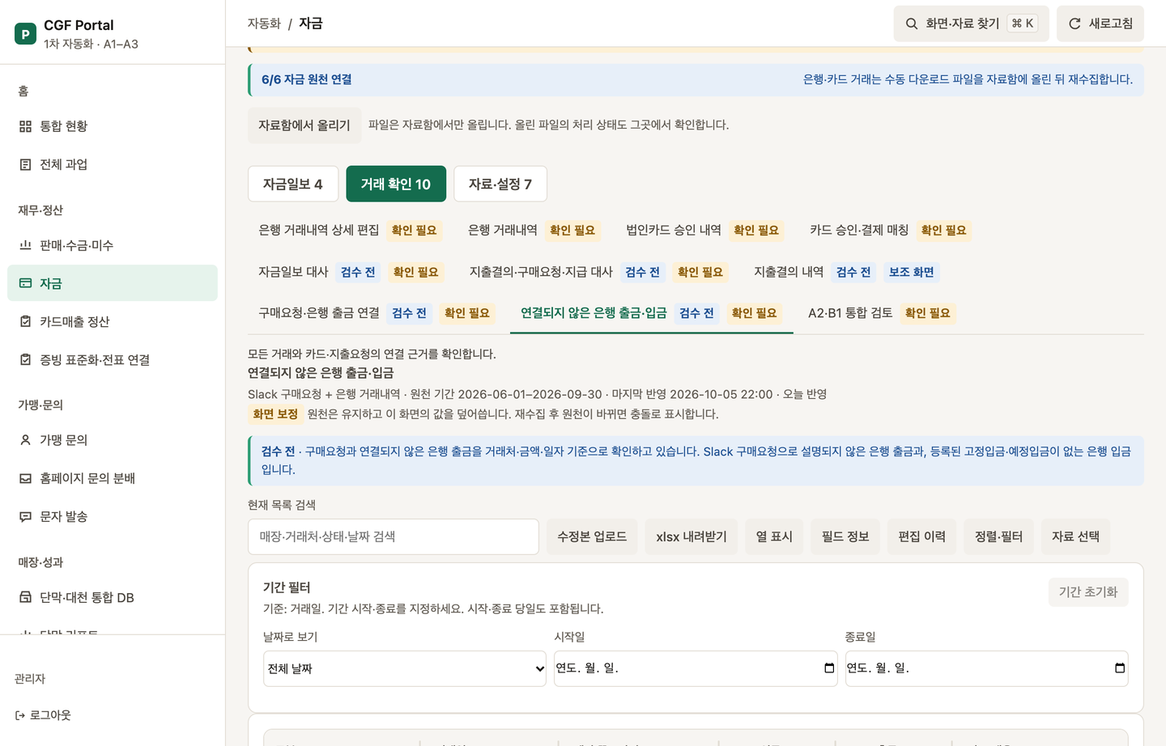The height and width of the screenshot is (746, 1166).
Task: Click the 증빙 표준화·전표 연결 icon
Action: tap(25, 359)
